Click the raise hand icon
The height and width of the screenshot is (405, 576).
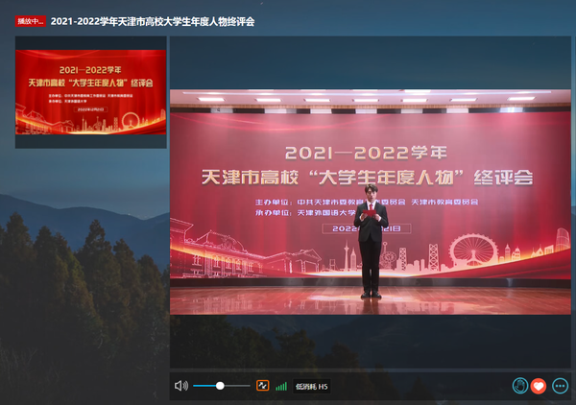click(519, 386)
